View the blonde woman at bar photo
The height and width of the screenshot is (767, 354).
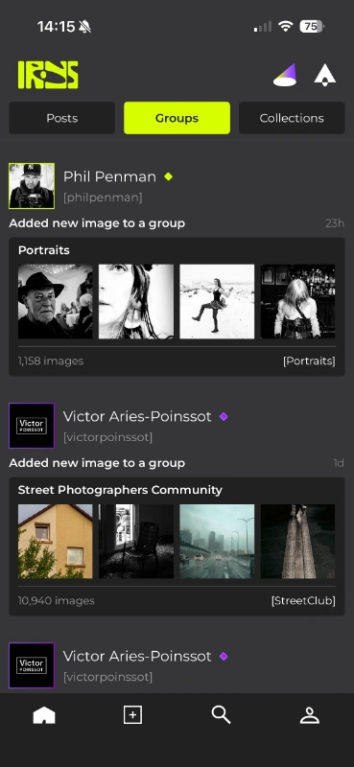pyautogui.click(x=297, y=301)
